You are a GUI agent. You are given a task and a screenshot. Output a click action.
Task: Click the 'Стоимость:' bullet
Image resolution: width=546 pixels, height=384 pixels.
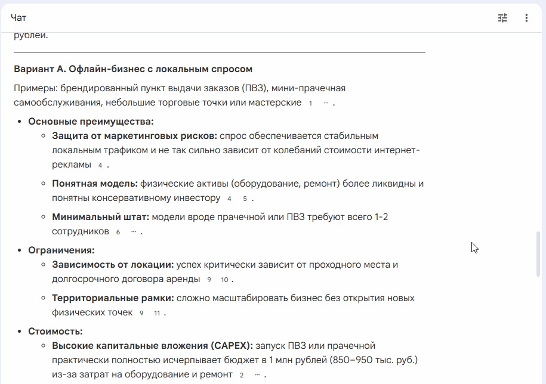click(55, 331)
